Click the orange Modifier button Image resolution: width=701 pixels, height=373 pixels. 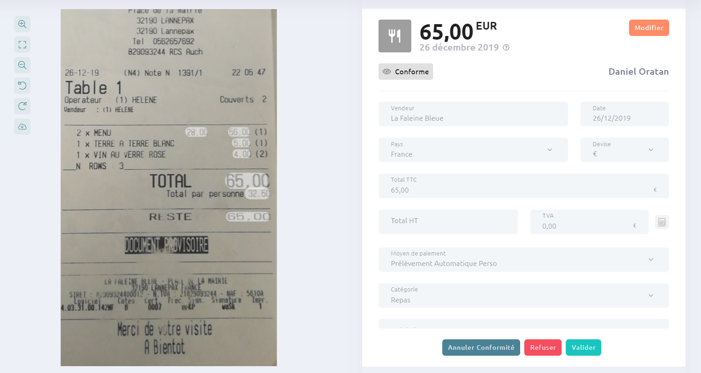(x=649, y=28)
